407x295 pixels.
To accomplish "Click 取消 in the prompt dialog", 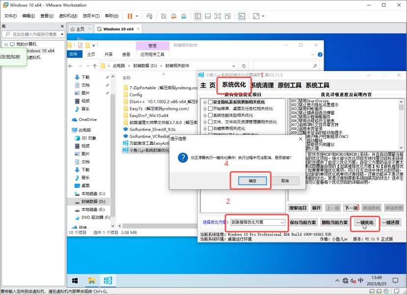I will pyautogui.click(x=285, y=181).
